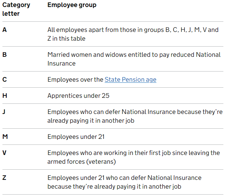This screenshot has width=229, height=196.
Task: Select category letter H cell
Action: (x=5, y=96)
